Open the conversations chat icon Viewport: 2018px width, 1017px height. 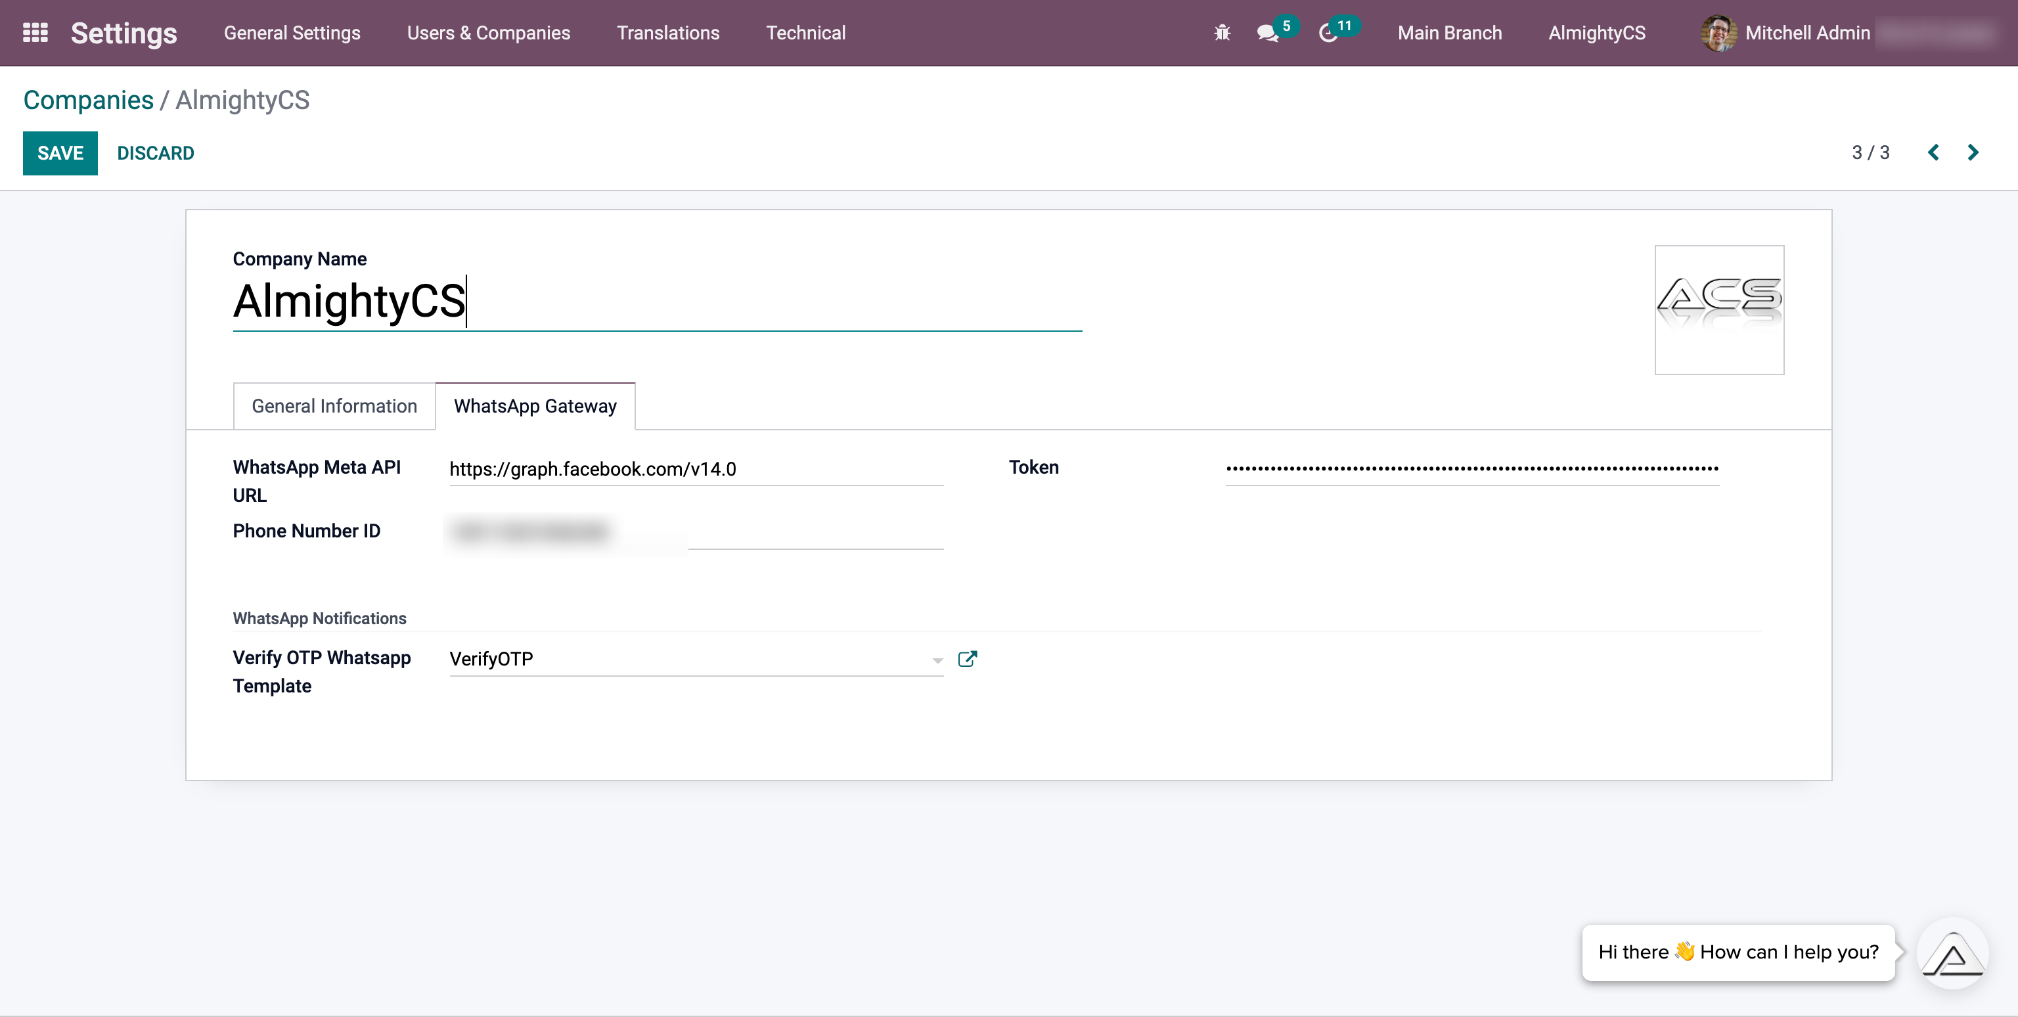click(x=1267, y=33)
